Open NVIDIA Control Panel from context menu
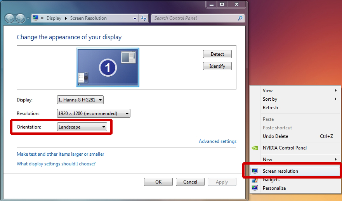 point(295,148)
